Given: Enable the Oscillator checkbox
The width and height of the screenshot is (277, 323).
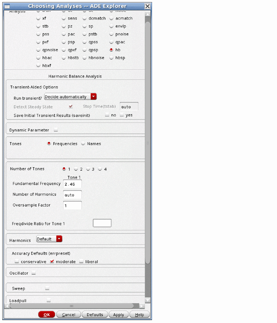Looking at the screenshot, I should [34, 273].
